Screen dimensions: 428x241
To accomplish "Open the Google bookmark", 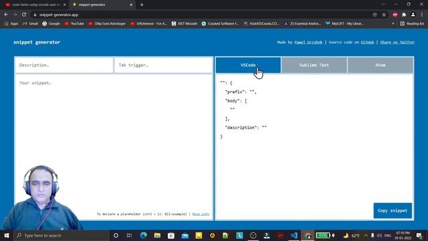I will click(x=51, y=23).
